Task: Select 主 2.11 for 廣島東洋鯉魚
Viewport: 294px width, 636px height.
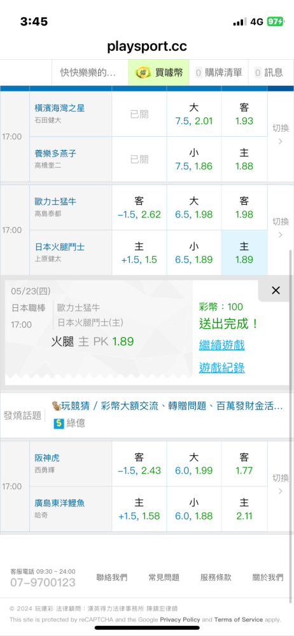Action: 244,509
